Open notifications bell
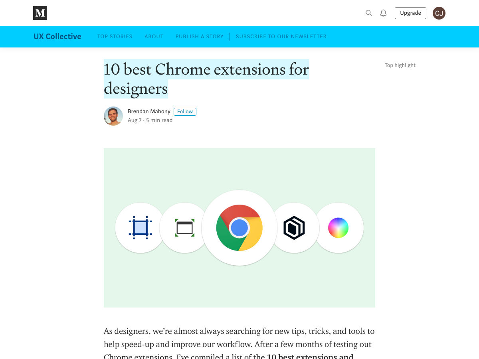Image resolution: width=479 pixels, height=359 pixels. point(383,13)
